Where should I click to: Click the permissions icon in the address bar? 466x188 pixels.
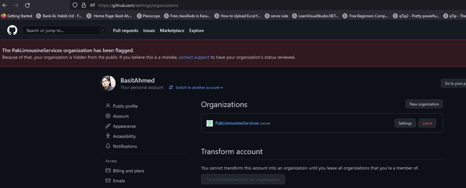(92, 5)
